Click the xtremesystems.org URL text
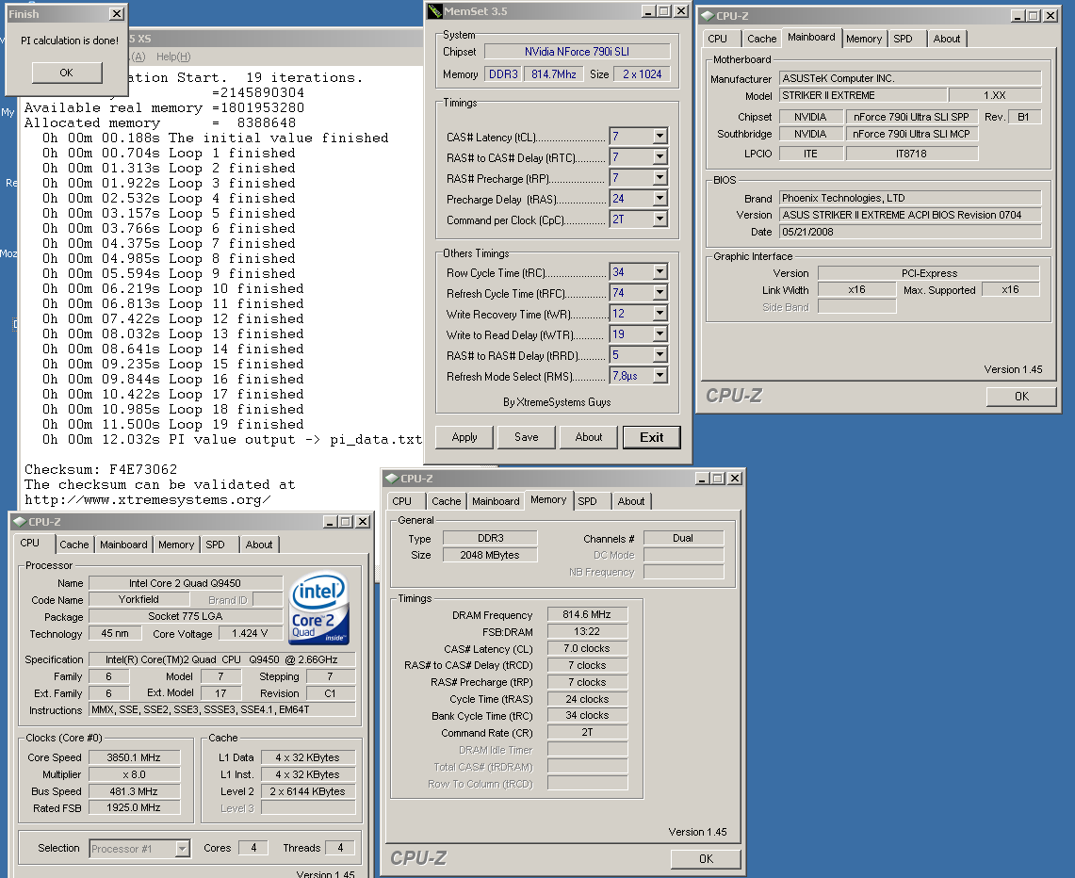 point(147,499)
